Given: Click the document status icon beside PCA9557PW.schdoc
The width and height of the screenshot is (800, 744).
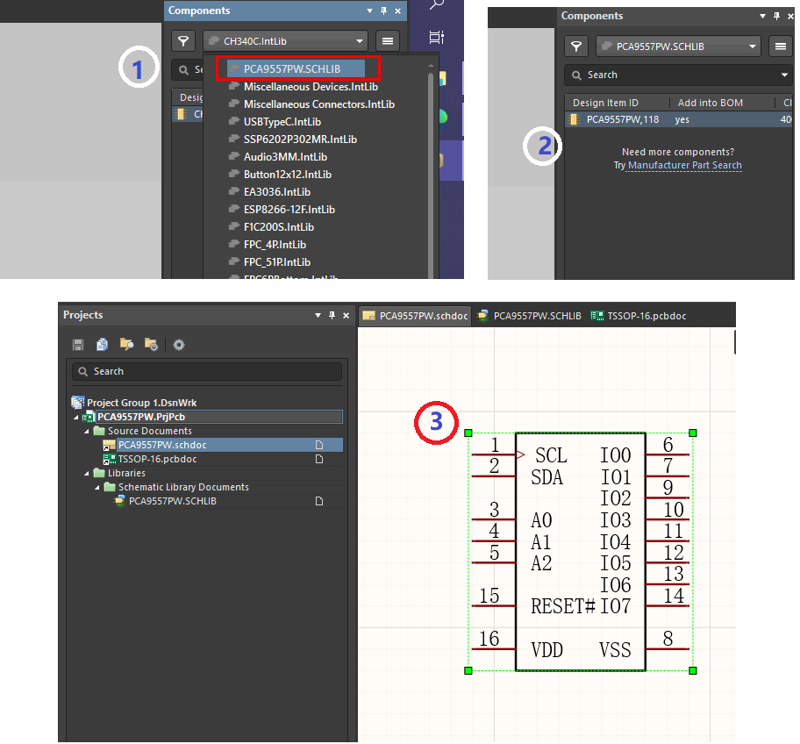Looking at the screenshot, I should point(319,445).
